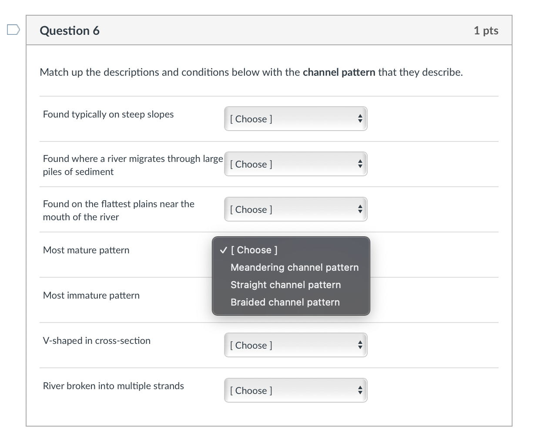
Task: Click "Found typically on steep slopes" text
Action: [108, 114]
